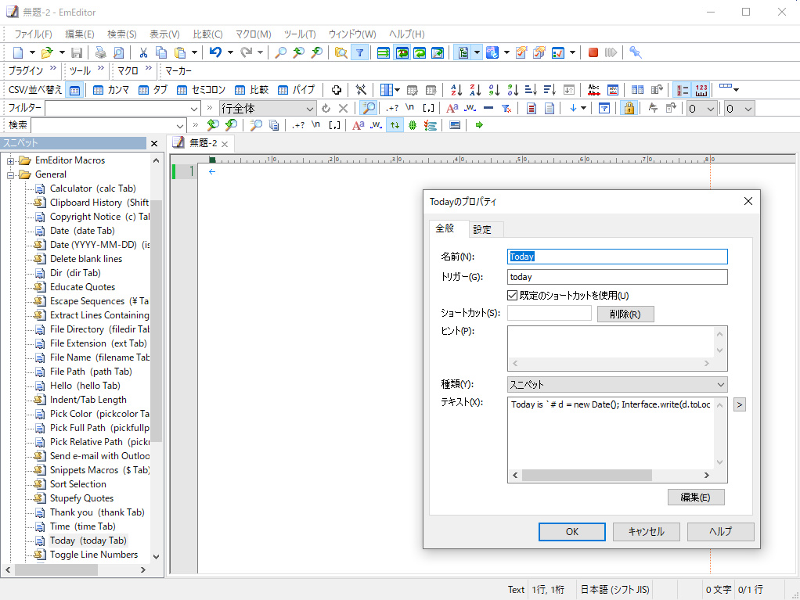Click the 編集(E) button
This screenshot has height=600, width=800.
tap(695, 498)
